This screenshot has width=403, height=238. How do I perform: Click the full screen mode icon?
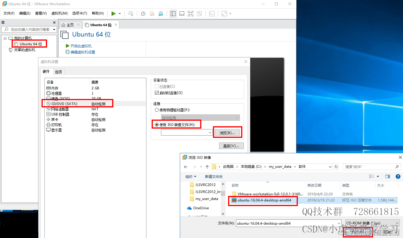(191, 13)
